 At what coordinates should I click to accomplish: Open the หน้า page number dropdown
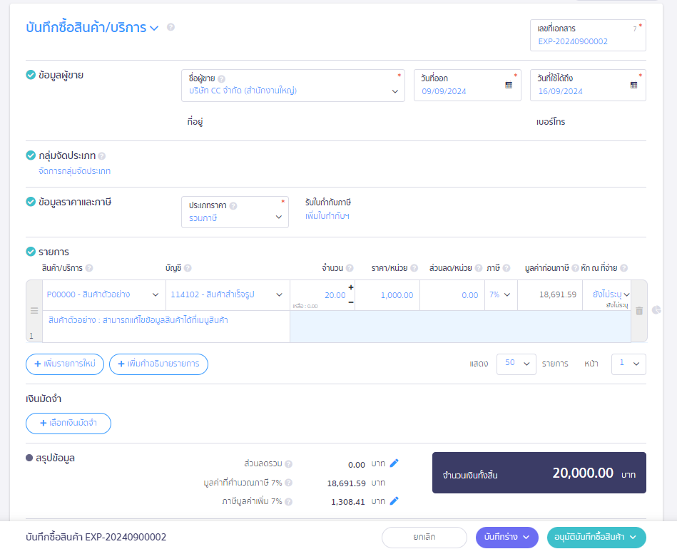click(x=628, y=364)
